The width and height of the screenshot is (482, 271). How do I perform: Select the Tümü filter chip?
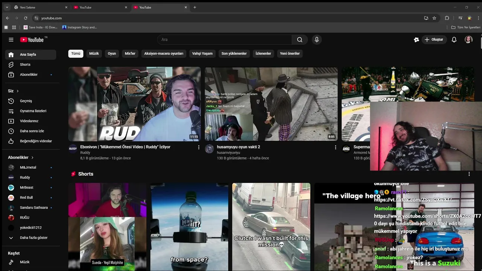coord(76,53)
